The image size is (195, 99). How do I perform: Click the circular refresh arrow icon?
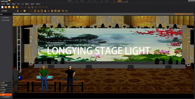(x=47, y=7)
